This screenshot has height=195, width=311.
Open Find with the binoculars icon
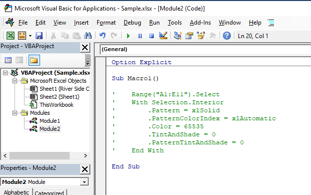[x=88, y=36]
